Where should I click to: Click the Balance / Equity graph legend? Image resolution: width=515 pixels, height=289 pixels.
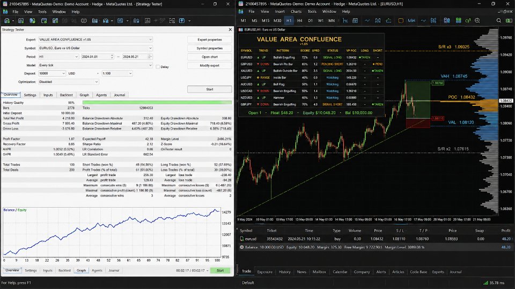pyautogui.click(x=15, y=210)
